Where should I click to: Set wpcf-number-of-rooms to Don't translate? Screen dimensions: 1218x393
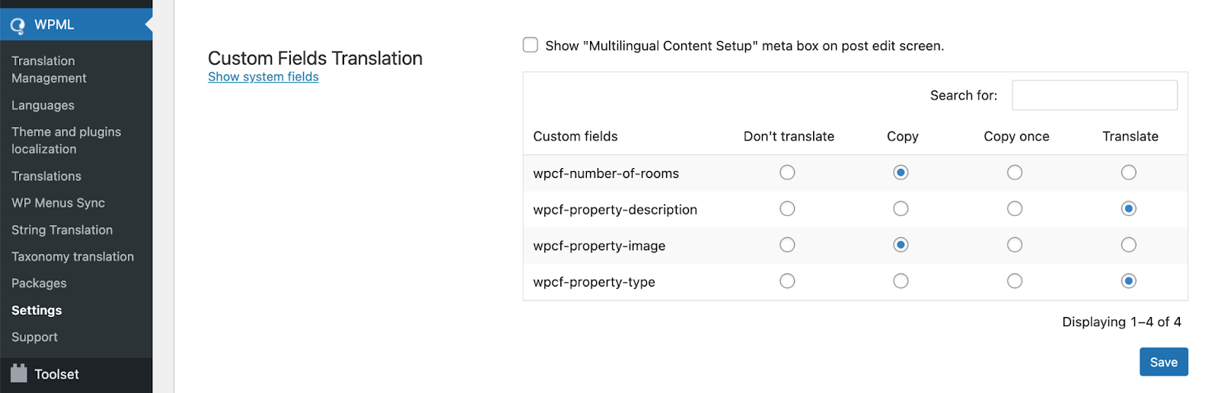[x=787, y=173]
